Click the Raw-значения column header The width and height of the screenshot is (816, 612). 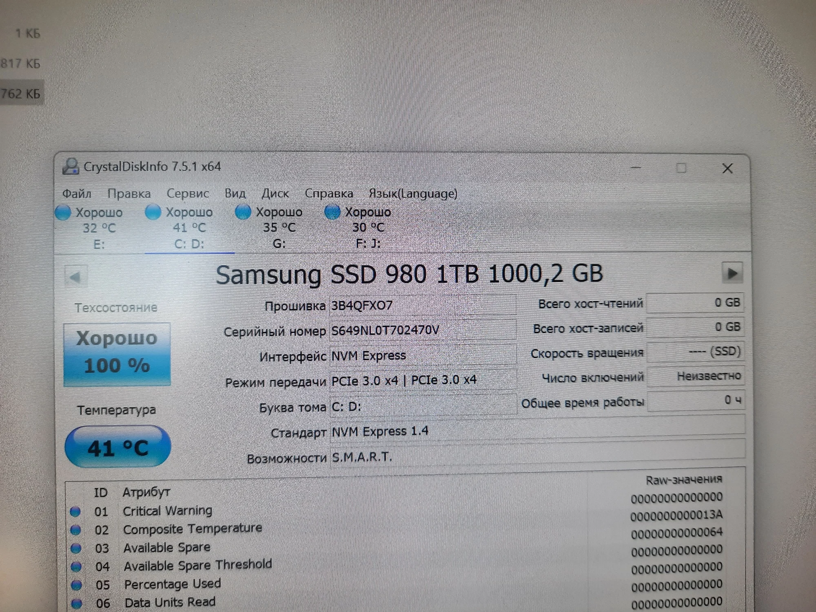tap(684, 480)
